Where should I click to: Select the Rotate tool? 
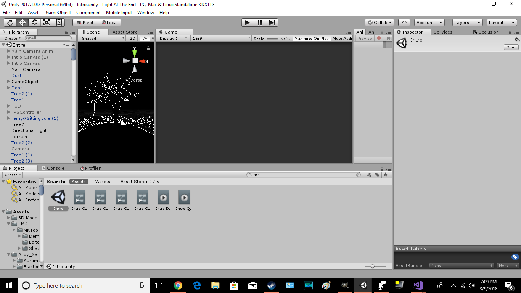point(34,22)
